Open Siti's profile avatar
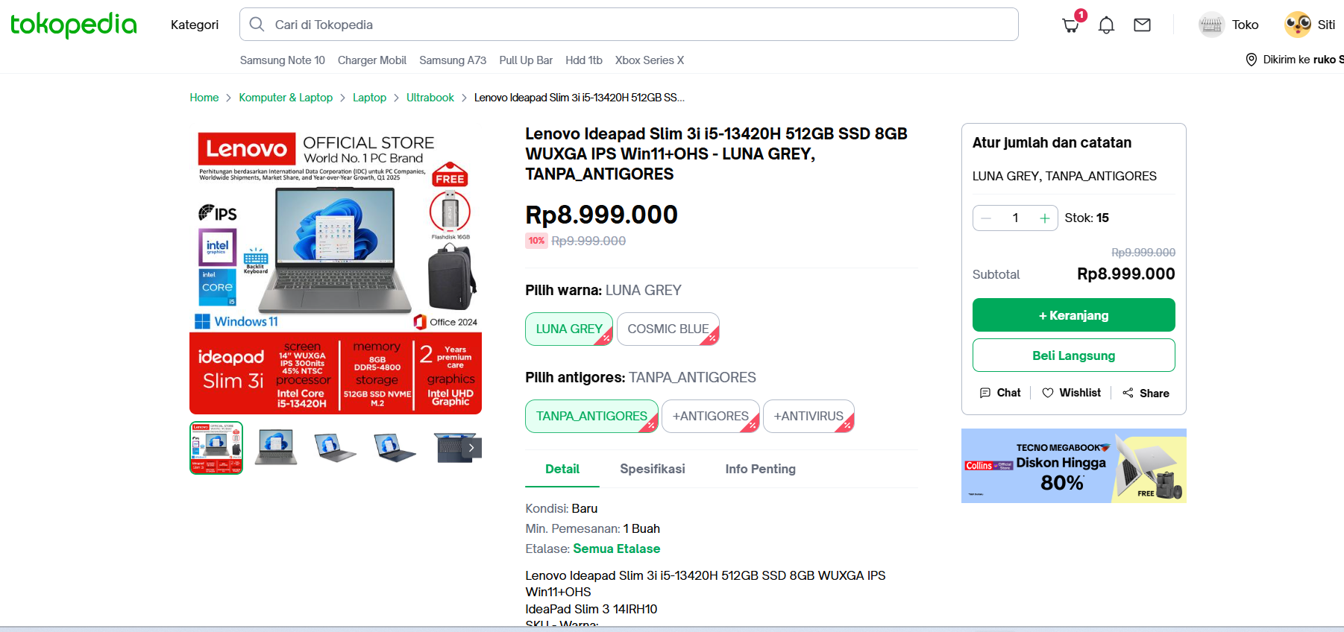The width and height of the screenshot is (1344, 632). click(x=1298, y=25)
